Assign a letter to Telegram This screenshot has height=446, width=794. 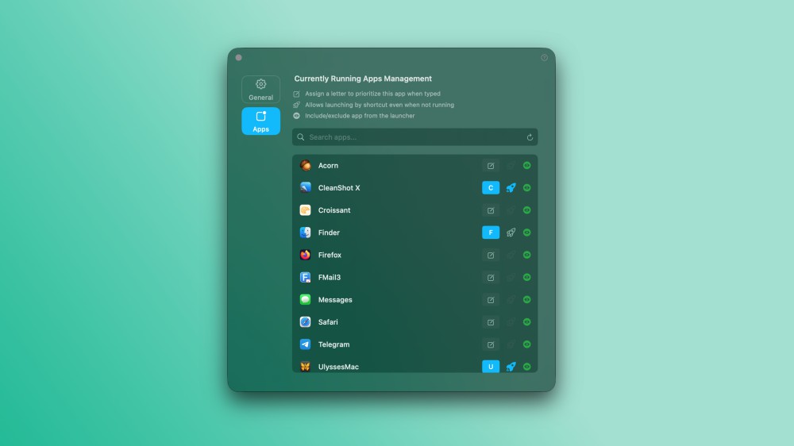click(x=491, y=344)
